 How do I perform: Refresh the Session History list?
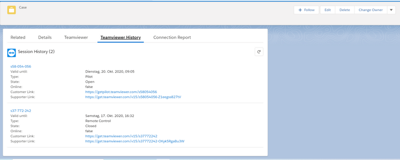pyautogui.click(x=259, y=52)
